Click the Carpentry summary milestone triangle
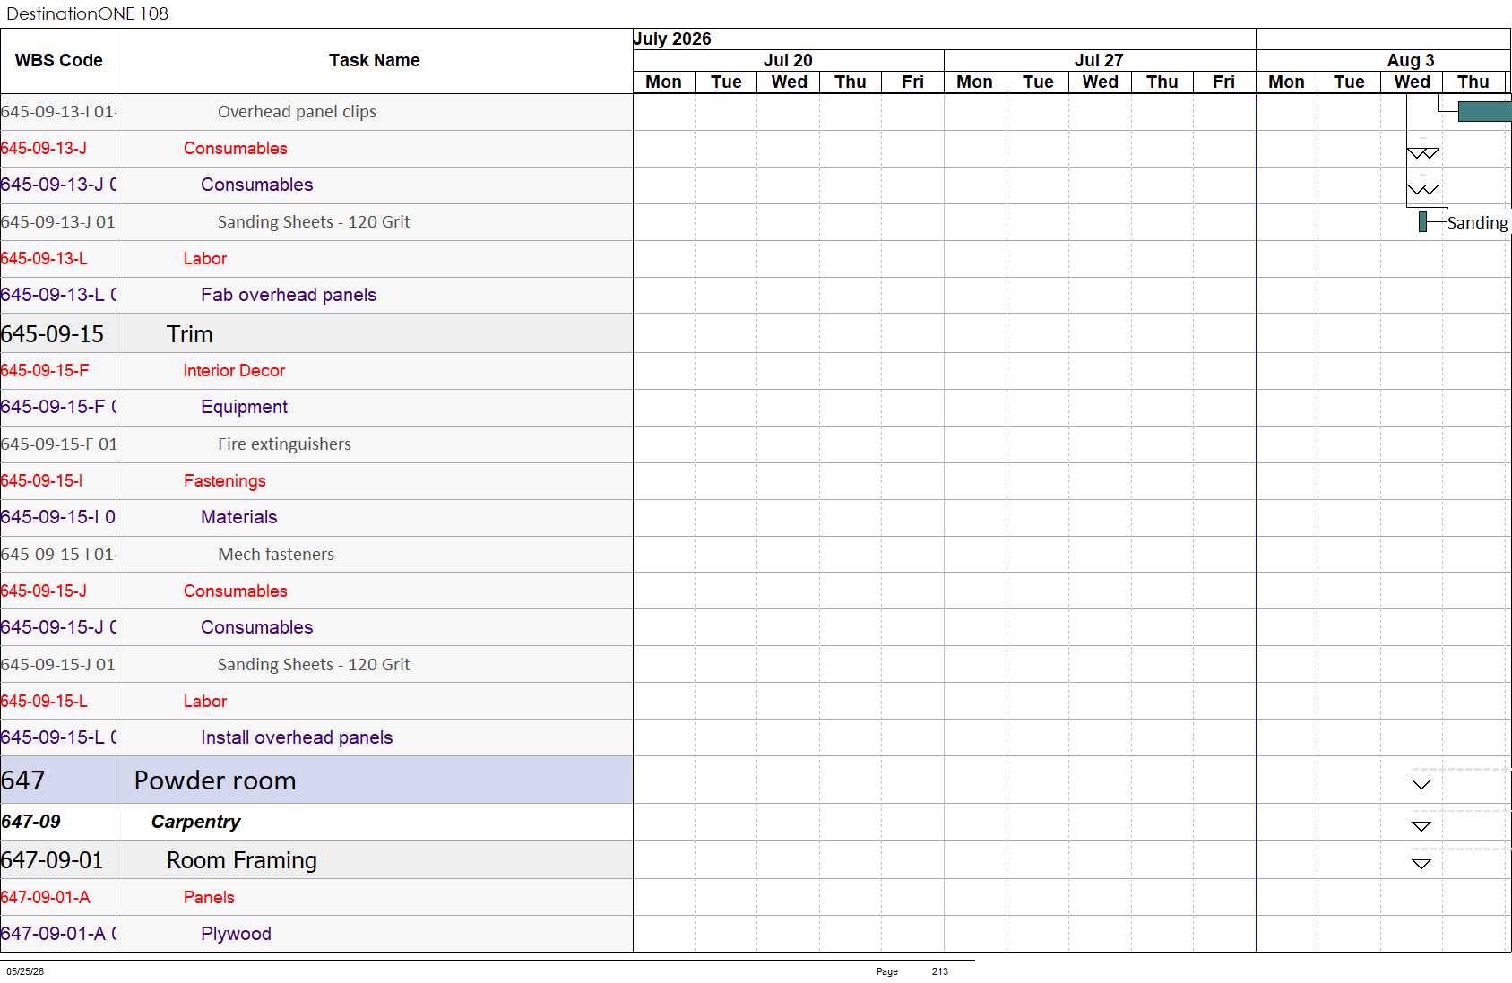 [x=1421, y=826]
